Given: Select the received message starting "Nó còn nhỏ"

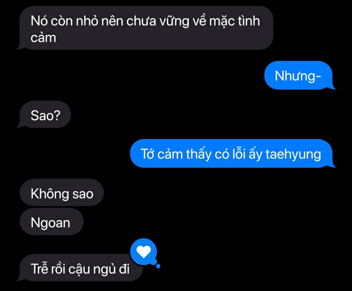Looking at the screenshot, I should click(x=145, y=28).
